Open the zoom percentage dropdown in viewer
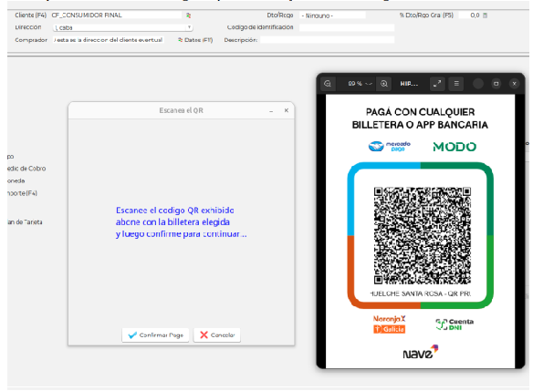This screenshot has height=391, width=533. 360,84
